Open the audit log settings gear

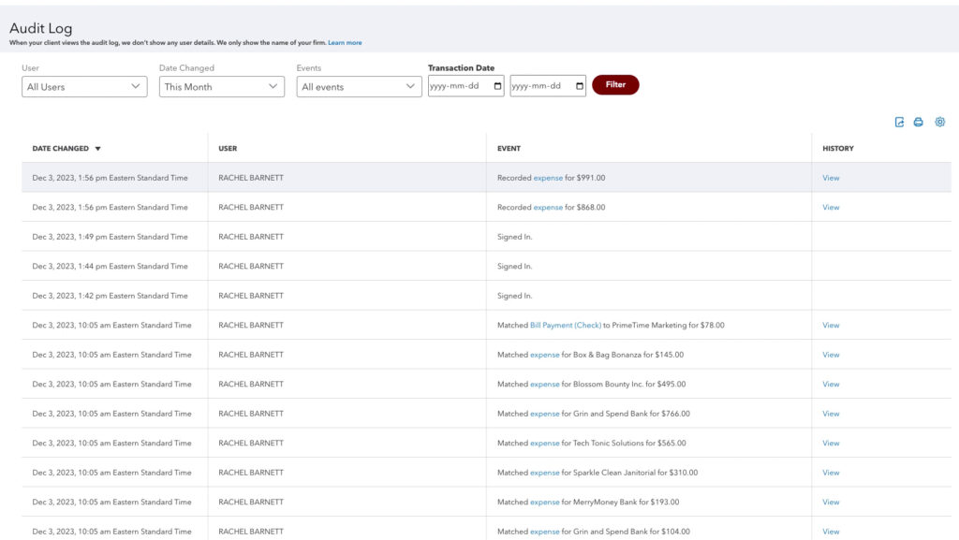[x=939, y=122]
